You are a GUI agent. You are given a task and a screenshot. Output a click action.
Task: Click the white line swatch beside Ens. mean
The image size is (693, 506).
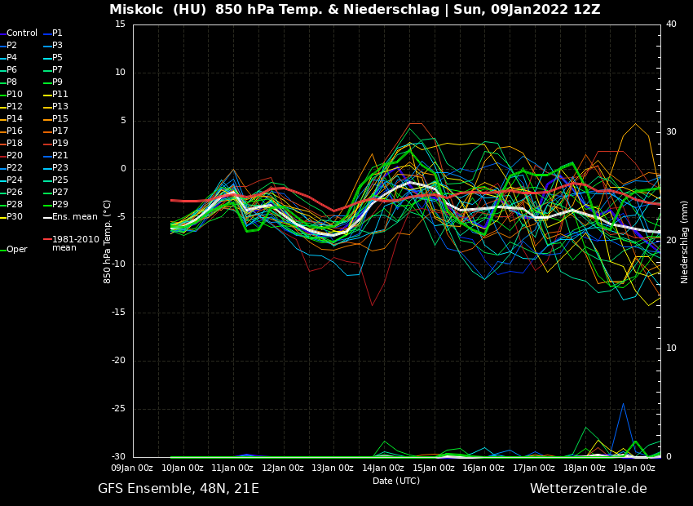[47, 217]
